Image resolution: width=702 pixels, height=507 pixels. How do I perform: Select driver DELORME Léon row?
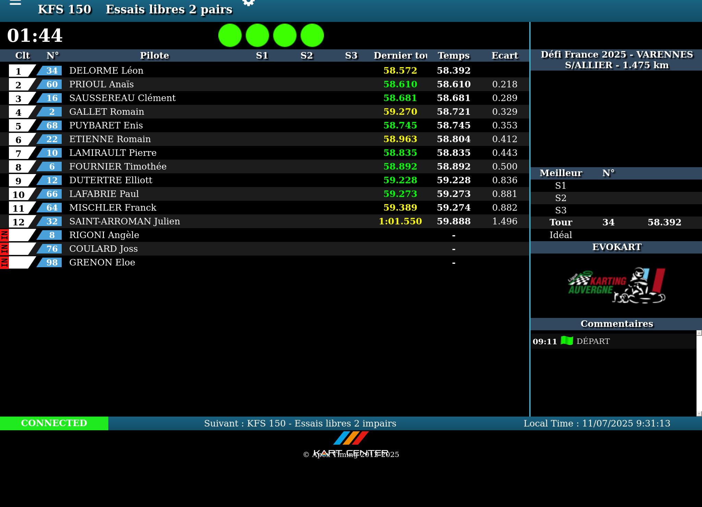(106, 71)
